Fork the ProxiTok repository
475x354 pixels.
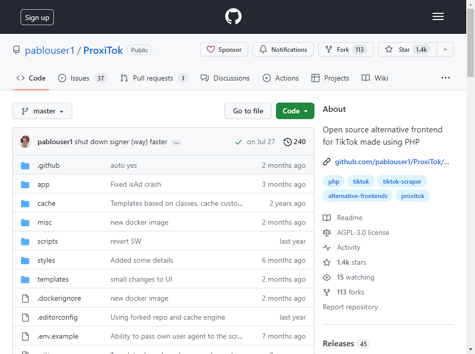tap(346, 49)
